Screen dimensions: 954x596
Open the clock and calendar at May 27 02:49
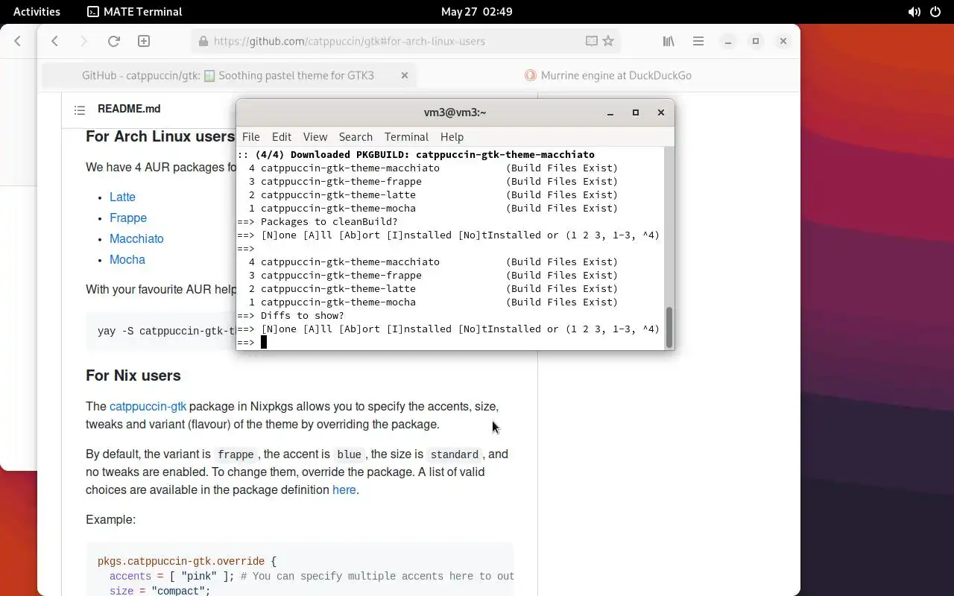477,11
